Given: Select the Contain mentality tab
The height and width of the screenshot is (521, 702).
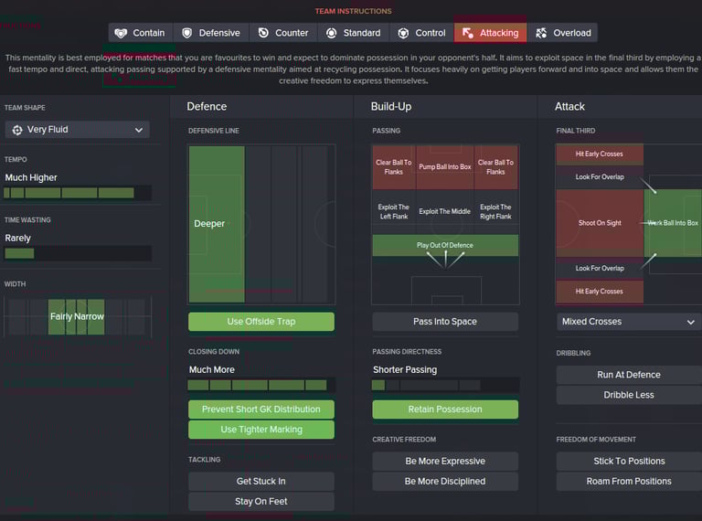Looking at the screenshot, I should pyautogui.click(x=140, y=33).
